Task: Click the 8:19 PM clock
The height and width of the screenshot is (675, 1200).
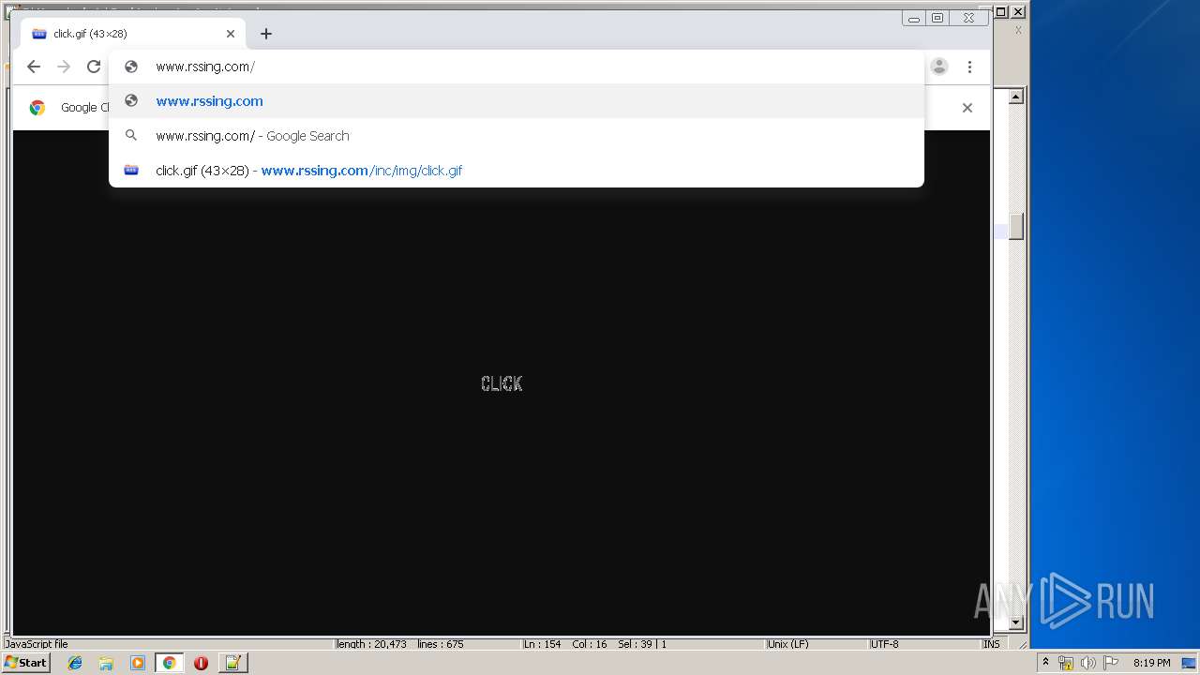Action: pos(1151,663)
